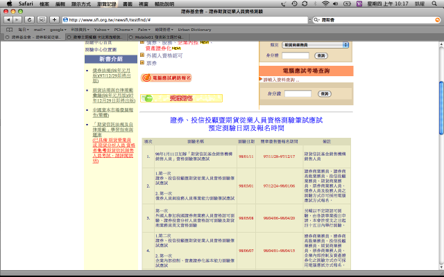Screen dimensions: 444x277
Task: Expand the 票券 tree icon
Action: 142,63
